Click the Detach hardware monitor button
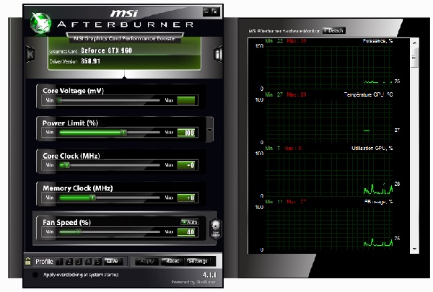 334,30
